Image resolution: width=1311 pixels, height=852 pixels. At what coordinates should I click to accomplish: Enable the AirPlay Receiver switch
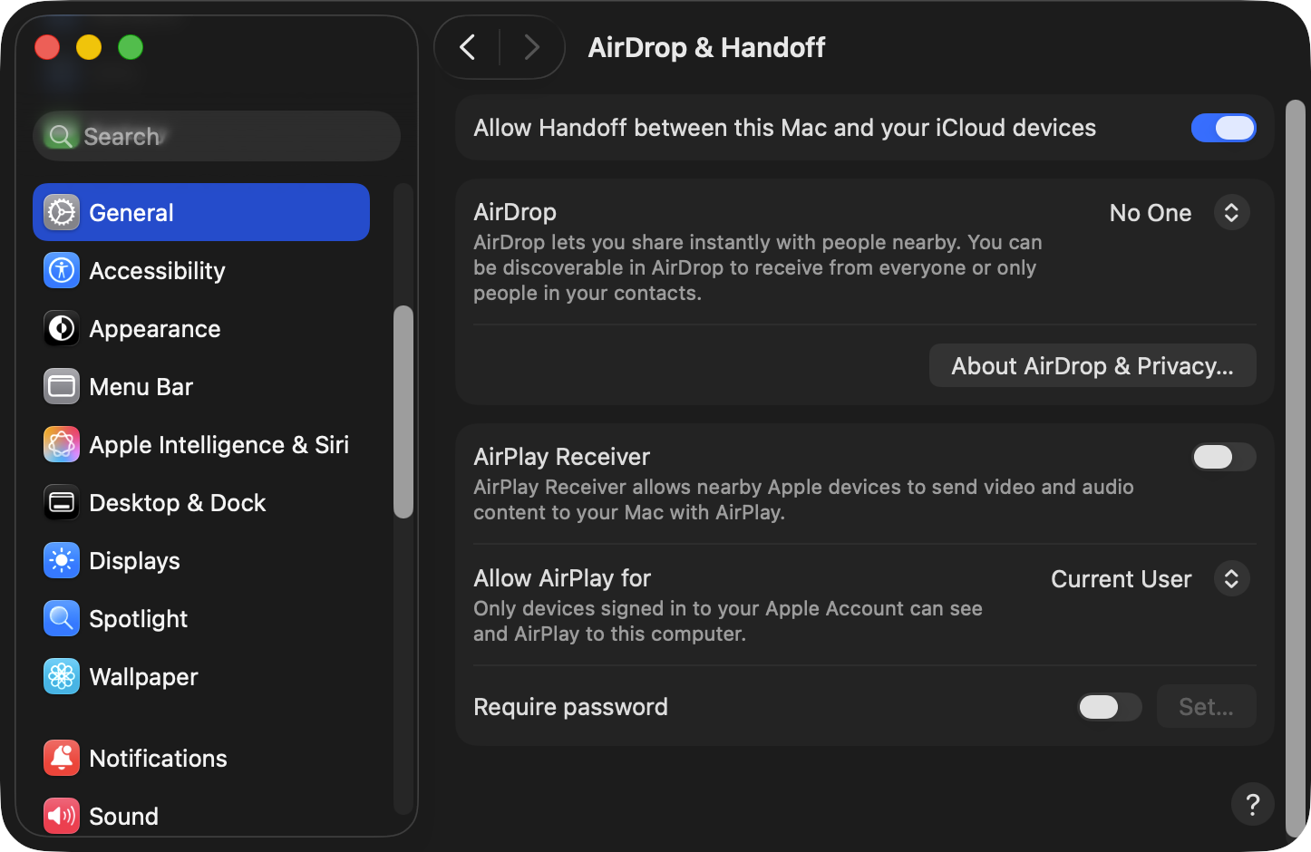coord(1224,457)
